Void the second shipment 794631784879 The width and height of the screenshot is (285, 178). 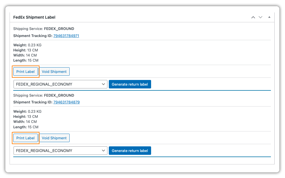[54, 138]
